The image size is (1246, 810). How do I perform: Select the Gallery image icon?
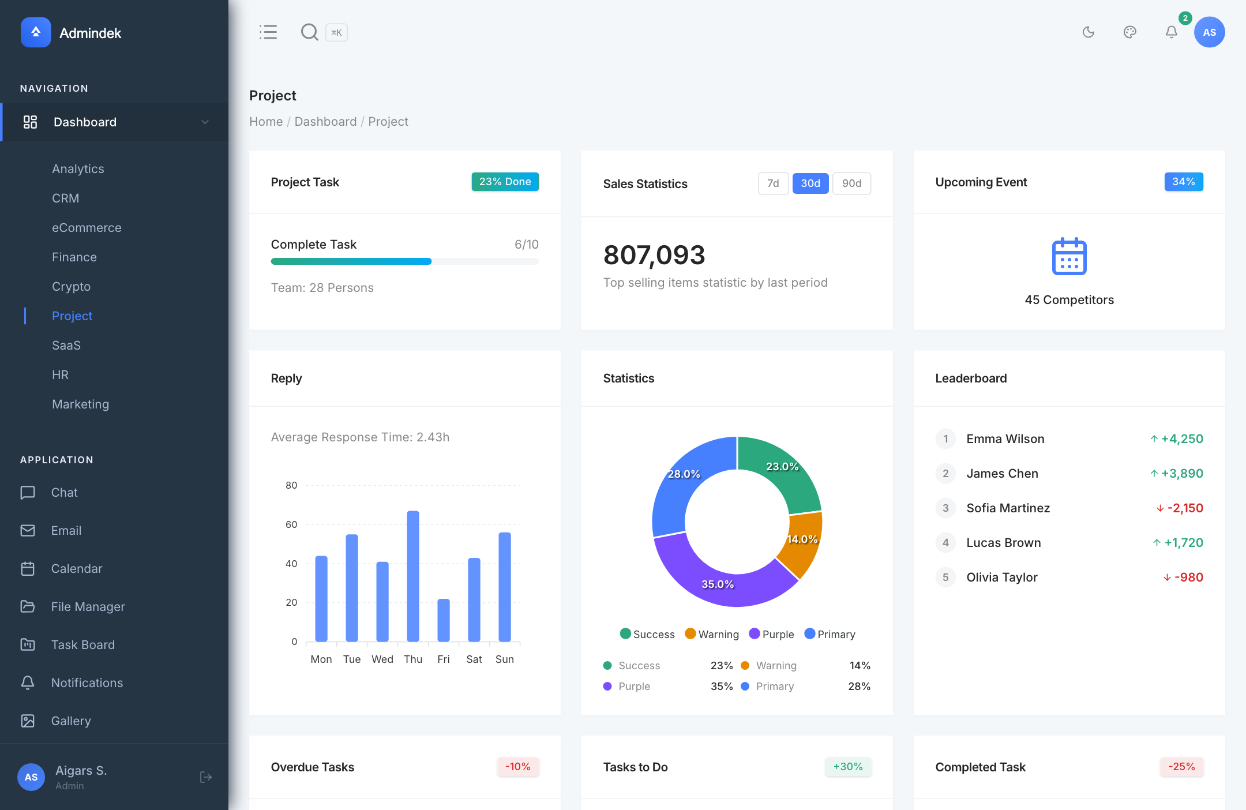[x=28, y=721]
